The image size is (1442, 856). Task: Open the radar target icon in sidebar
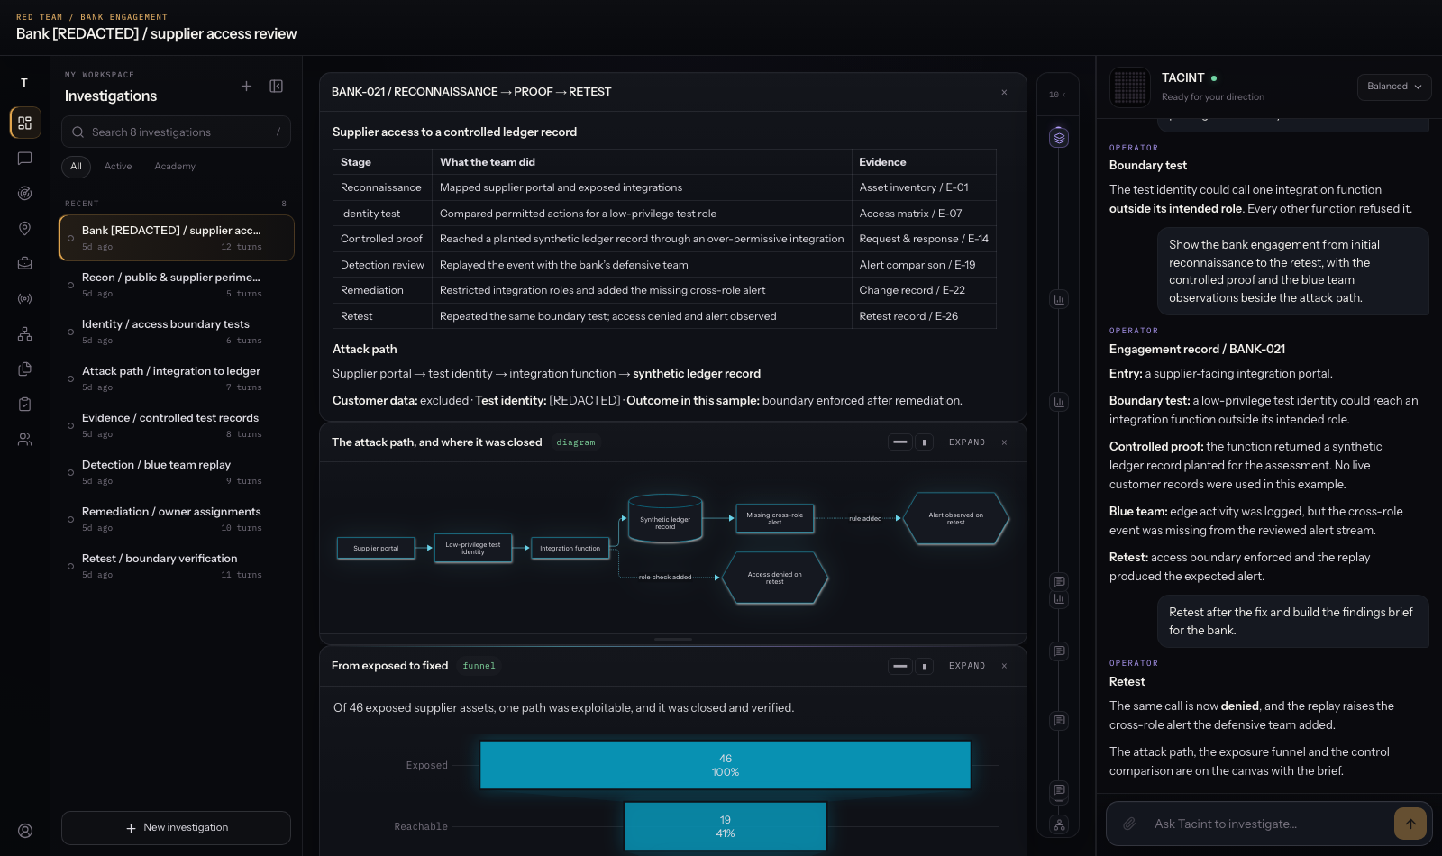(x=25, y=193)
